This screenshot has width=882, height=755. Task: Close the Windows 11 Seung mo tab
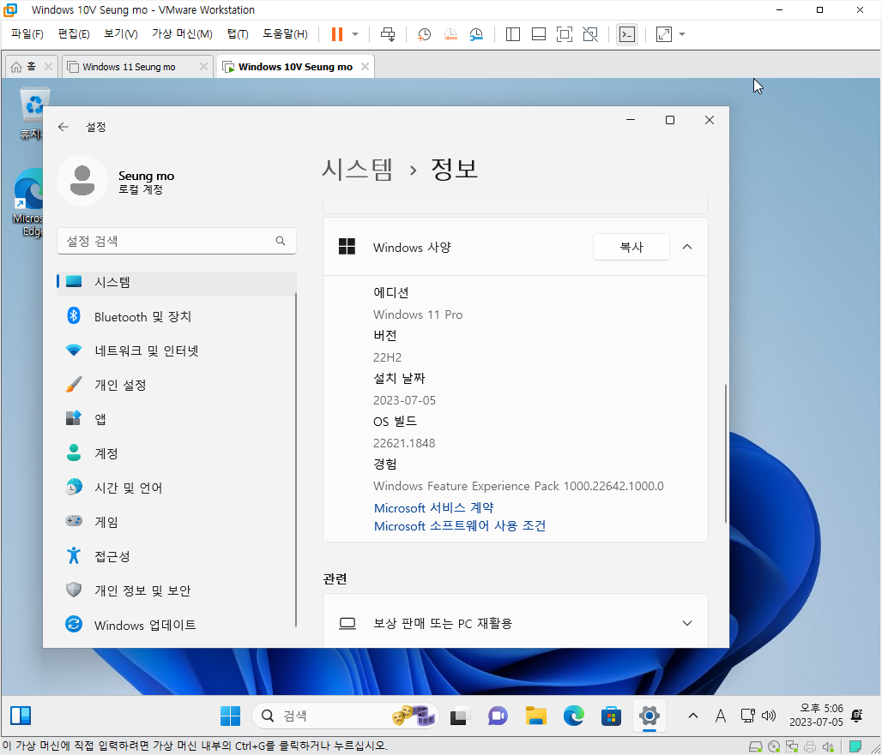203,66
